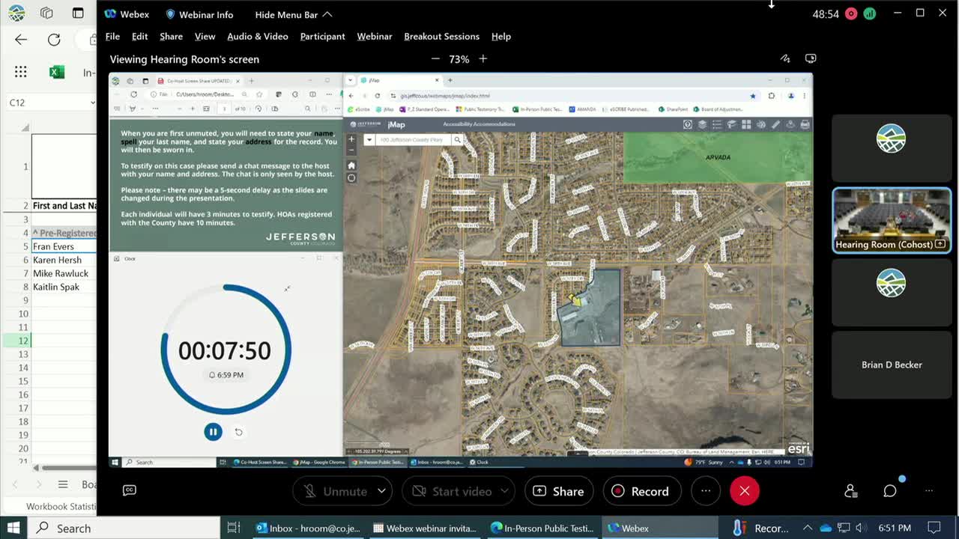Select the cell containing Fran Evers
Viewport: 959px width, 539px height.
[64, 246]
